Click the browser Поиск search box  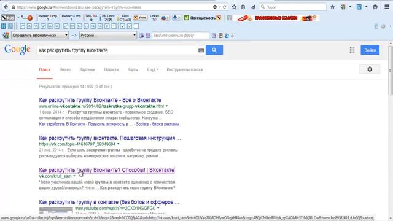point(292,7)
